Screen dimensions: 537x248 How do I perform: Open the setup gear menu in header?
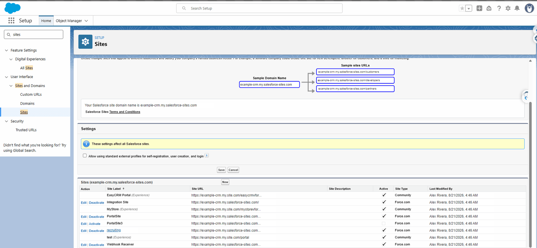[x=508, y=8]
